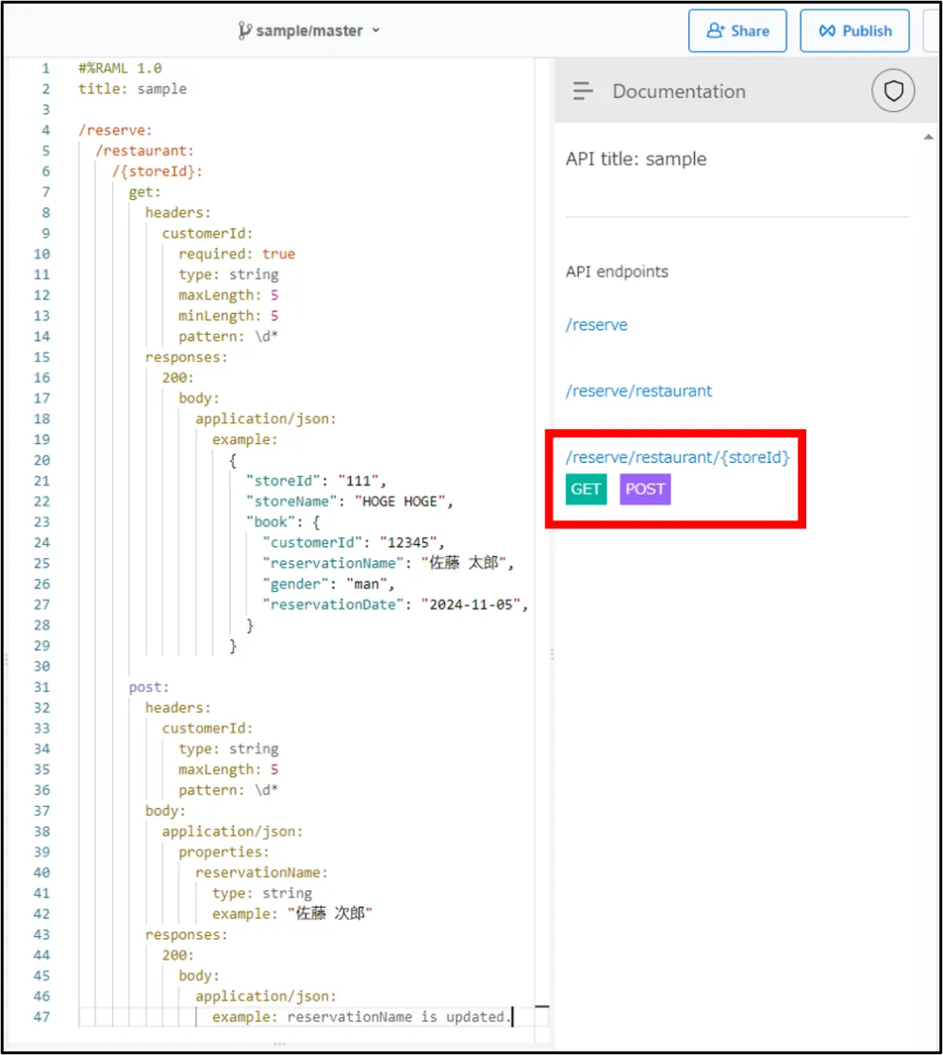Viewport: 943px width, 1055px height.
Task: Click line number 31 in the gutter
Action: (x=41, y=687)
